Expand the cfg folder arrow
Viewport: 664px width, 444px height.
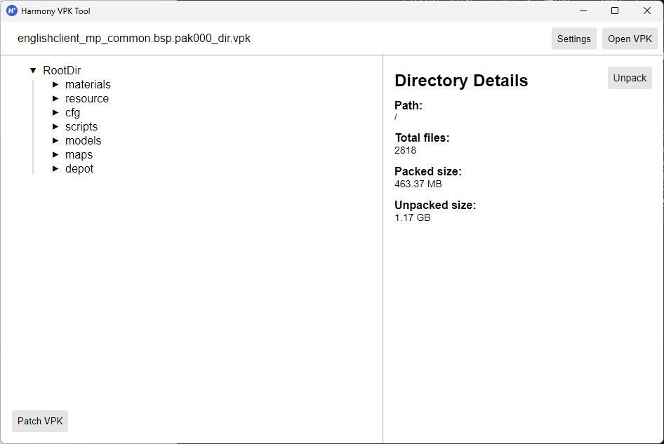(55, 113)
